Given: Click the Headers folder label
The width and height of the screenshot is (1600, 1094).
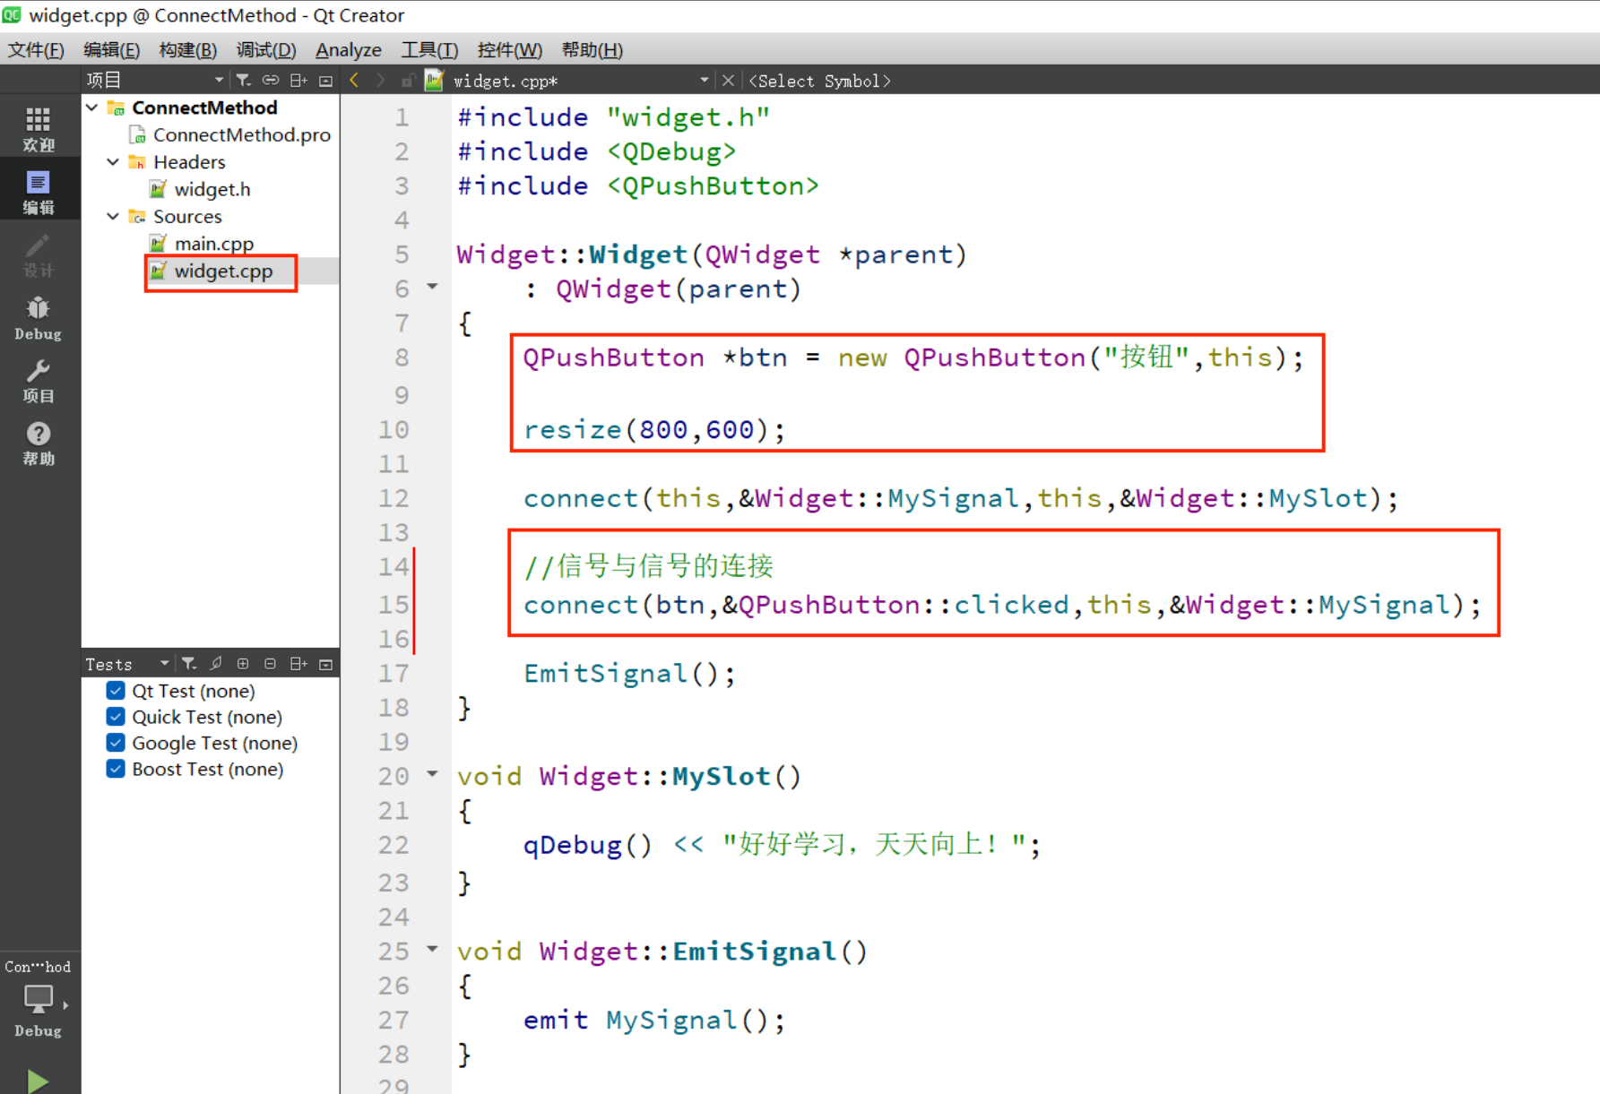Looking at the screenshot, I should pyautogui.click(x=189, y=162).
